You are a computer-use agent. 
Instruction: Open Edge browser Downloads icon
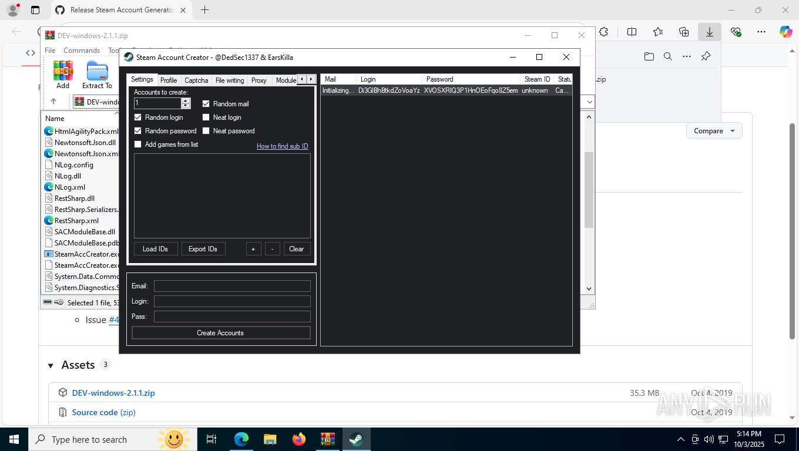click(x=710, y=32)
